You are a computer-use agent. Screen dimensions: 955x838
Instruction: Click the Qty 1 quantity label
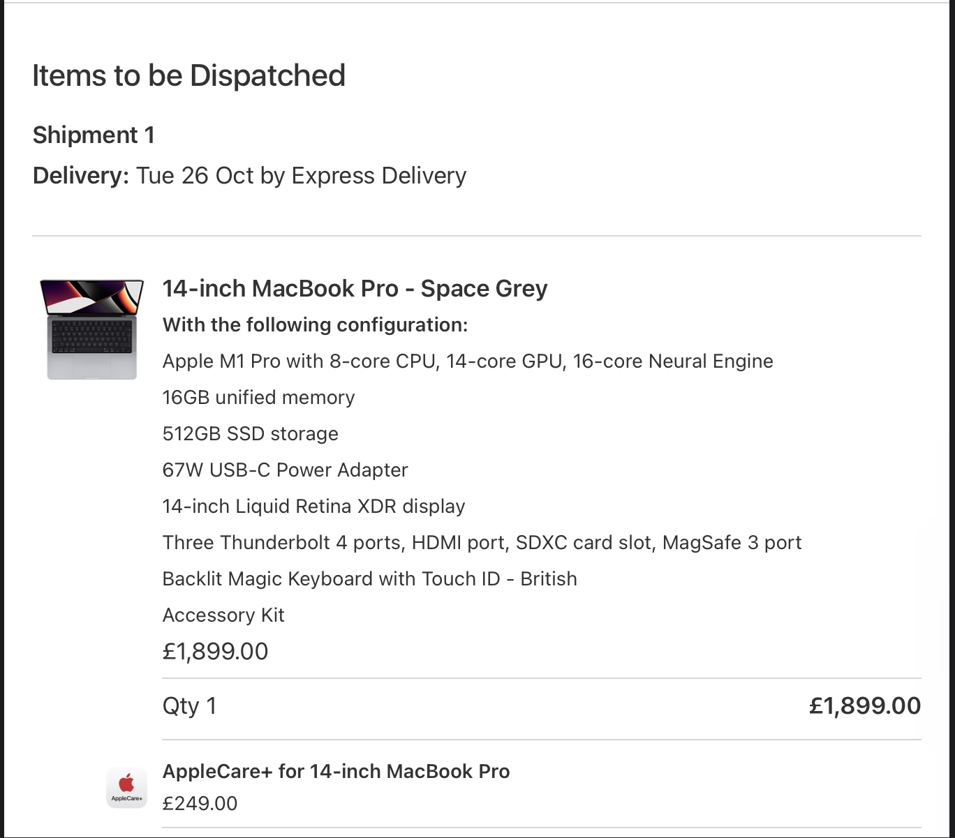click(x=189, y=705)
